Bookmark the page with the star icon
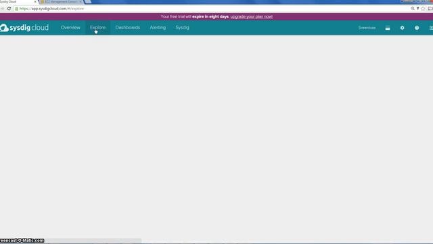 point(423,9)
